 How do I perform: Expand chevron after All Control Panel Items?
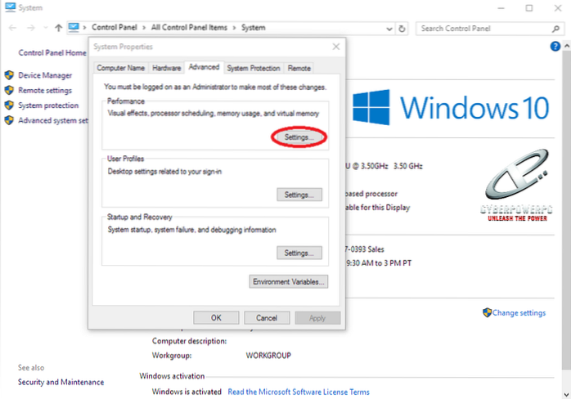pos(234,28)
